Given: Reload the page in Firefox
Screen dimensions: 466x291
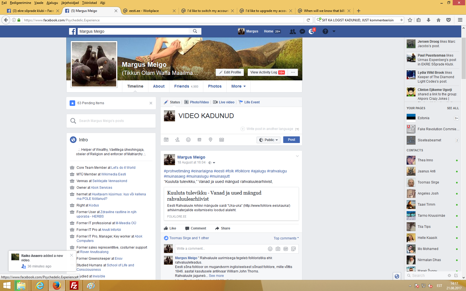Looking at the screenshot, I should 308,20.
